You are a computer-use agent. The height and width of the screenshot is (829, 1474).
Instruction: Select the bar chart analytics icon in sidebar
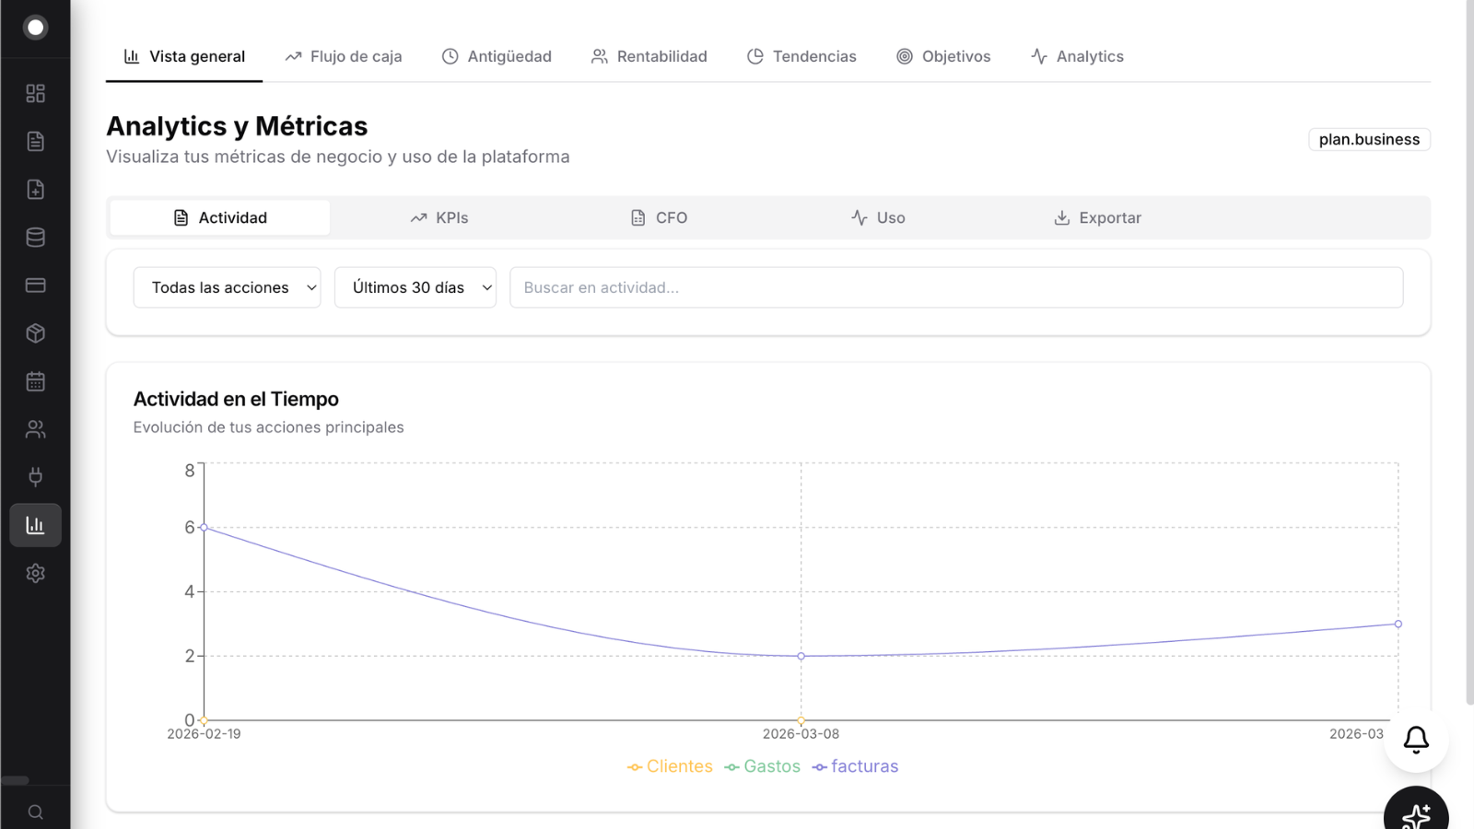(x=35, y=525)
